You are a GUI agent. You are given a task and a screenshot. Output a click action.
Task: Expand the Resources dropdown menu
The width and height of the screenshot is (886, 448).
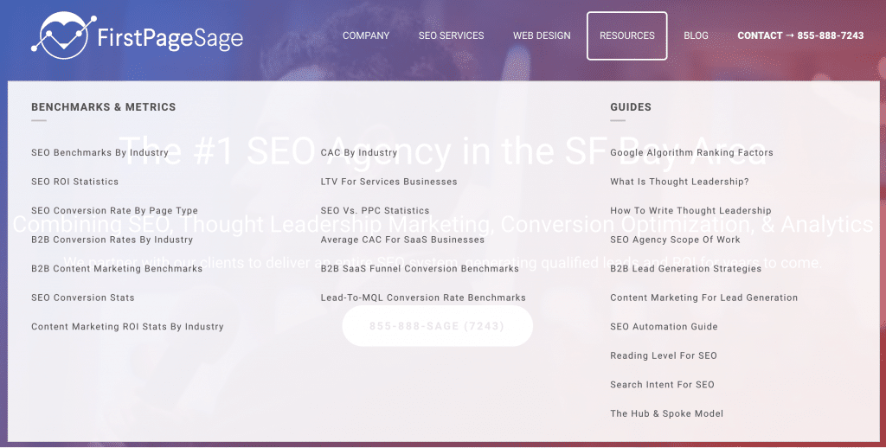coord(626,35)
